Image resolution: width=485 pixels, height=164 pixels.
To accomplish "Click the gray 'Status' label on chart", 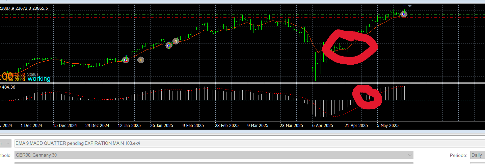I will click(x=33, y=74).
